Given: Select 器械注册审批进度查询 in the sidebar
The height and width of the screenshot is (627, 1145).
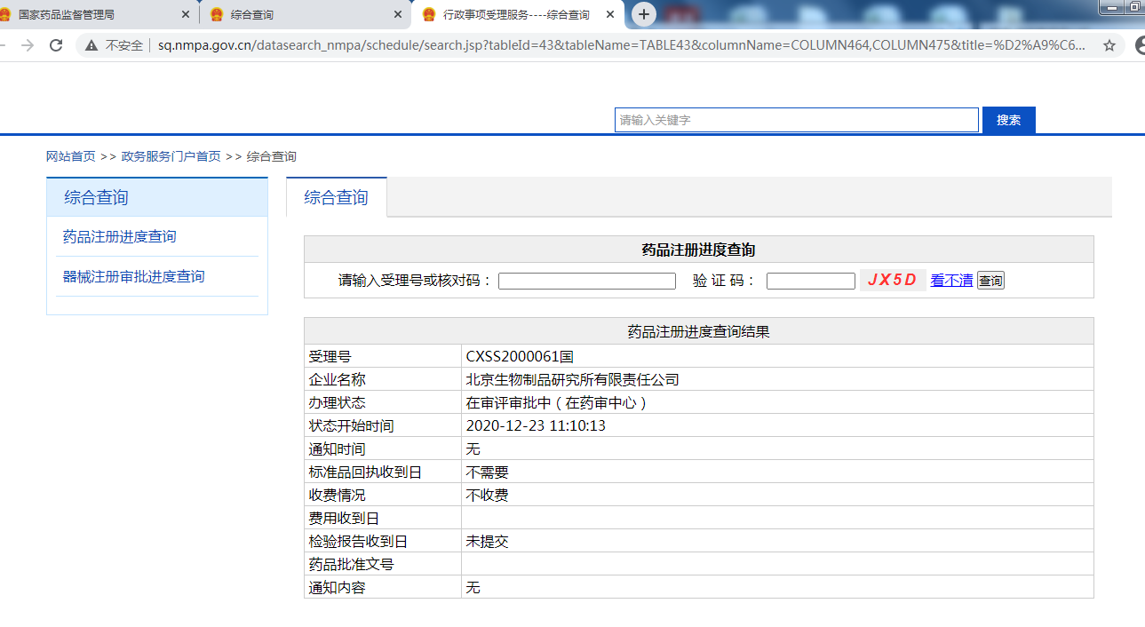Looking at the screenshot, I should (133, 277).
